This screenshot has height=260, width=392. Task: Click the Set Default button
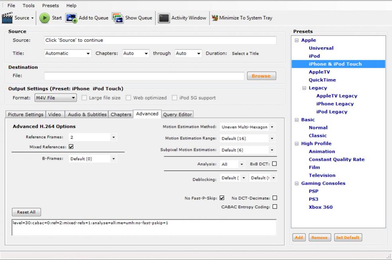click(x=348, y=238)
